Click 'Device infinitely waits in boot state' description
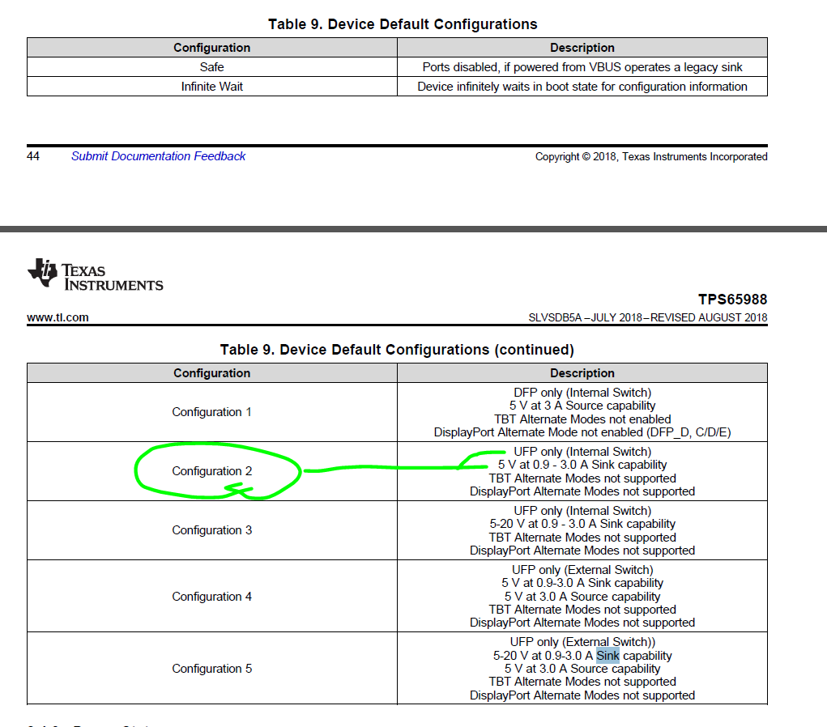The height and width of the screenshot is (727, 827). 582,87
